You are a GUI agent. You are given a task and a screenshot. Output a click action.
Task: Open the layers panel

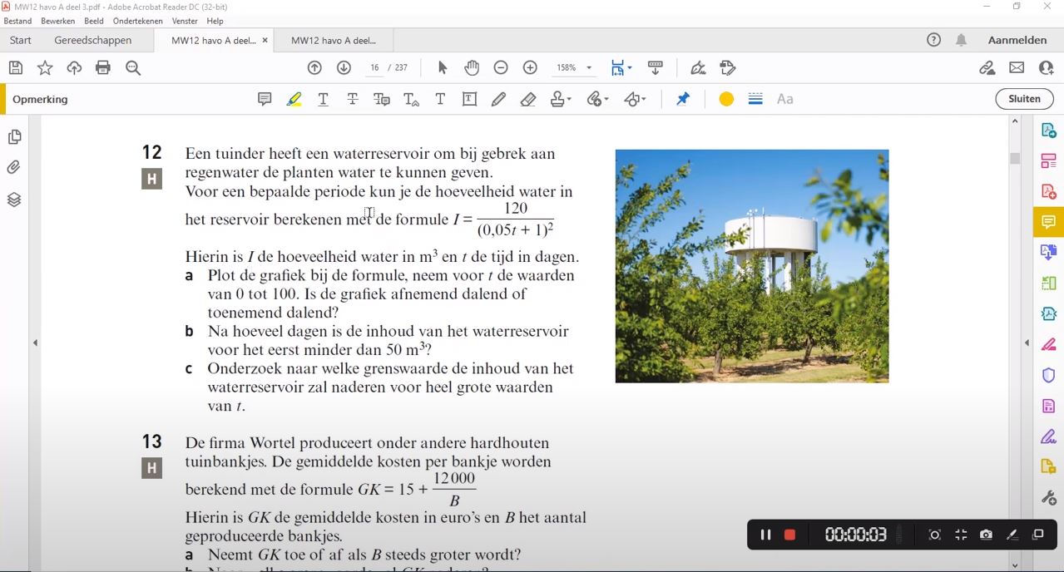[14, 200]
